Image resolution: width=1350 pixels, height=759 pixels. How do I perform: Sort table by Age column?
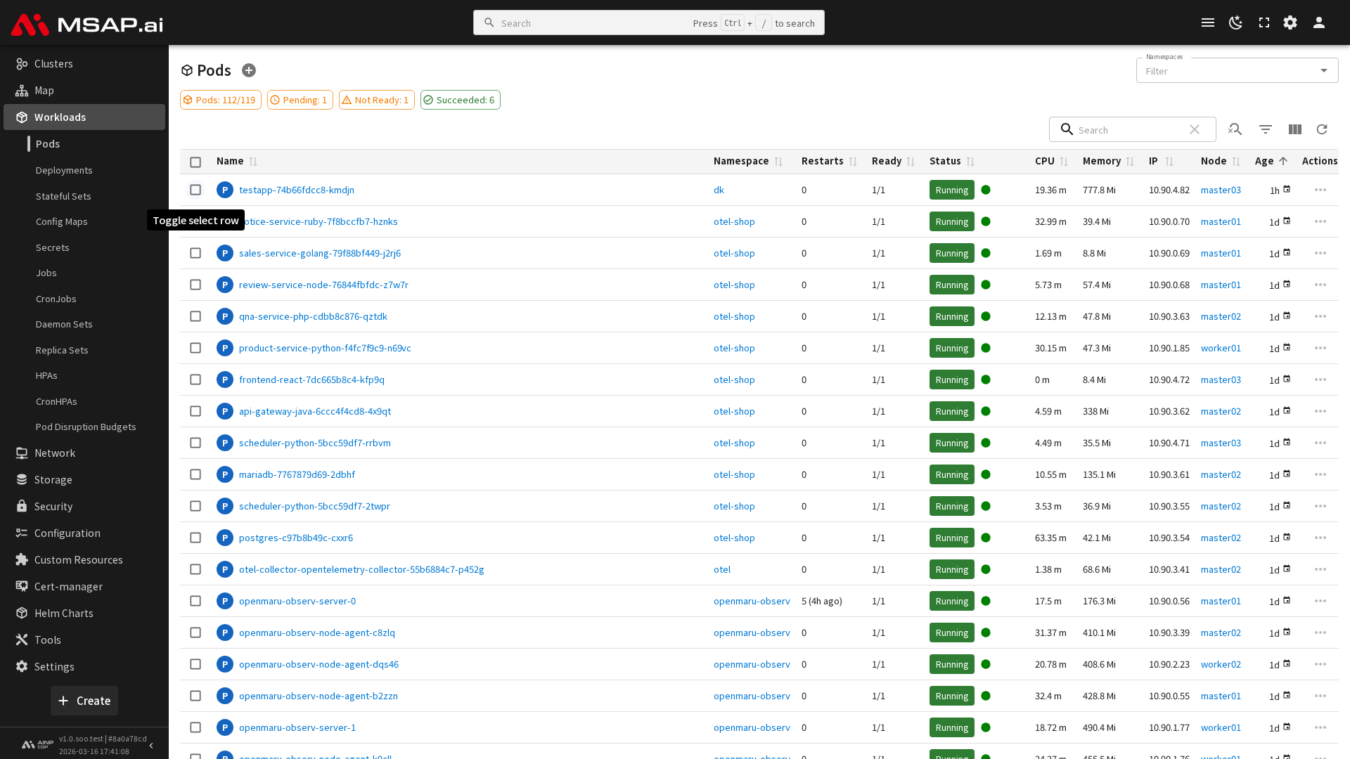(1264, 161)
